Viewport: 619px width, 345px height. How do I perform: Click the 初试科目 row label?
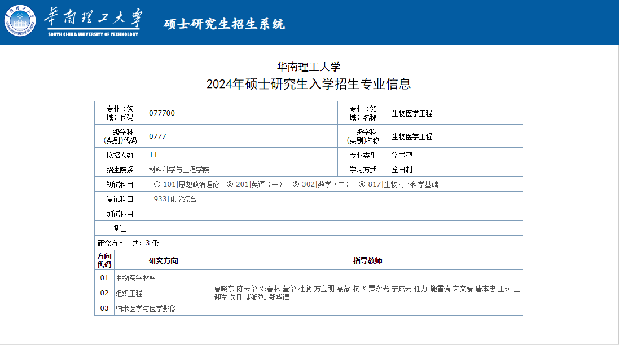tap(120, 184)
